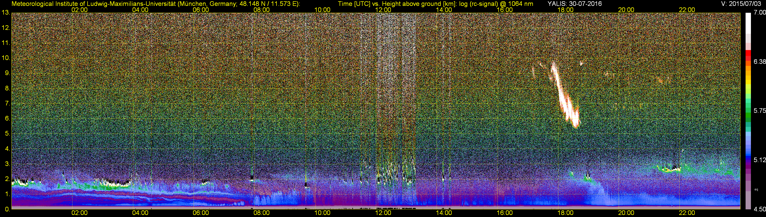This screenshot has width=766, height=217.
Task: Select the 4 km height axis label
Action: click(7, 149)
